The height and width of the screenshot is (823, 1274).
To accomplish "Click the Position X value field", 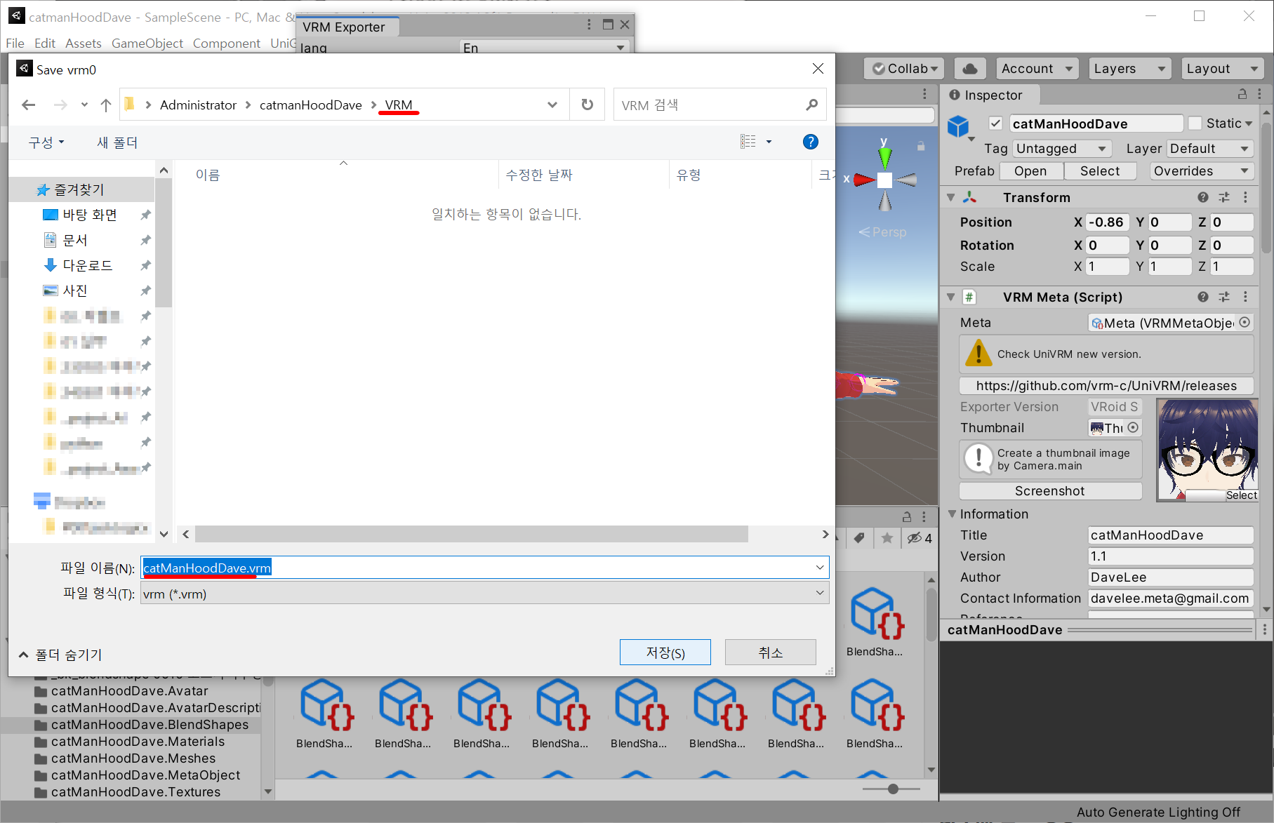I will tap(1108, 222).
